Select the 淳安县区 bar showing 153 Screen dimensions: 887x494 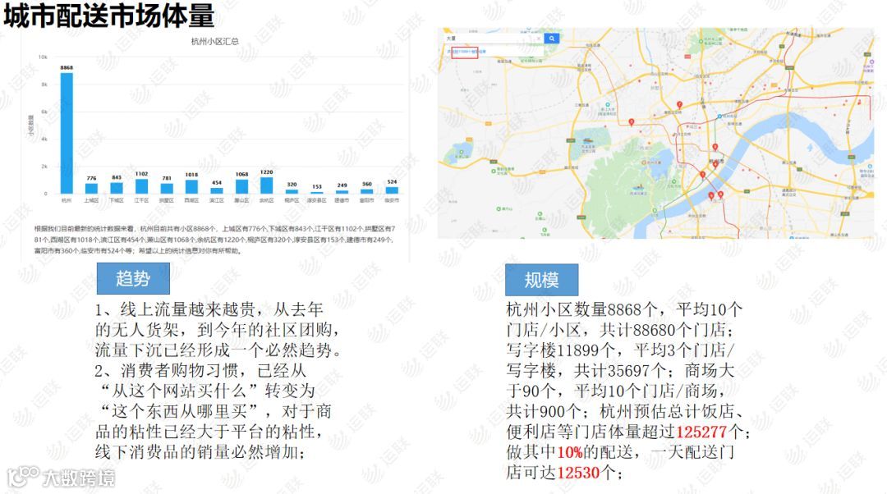(317, 193)
